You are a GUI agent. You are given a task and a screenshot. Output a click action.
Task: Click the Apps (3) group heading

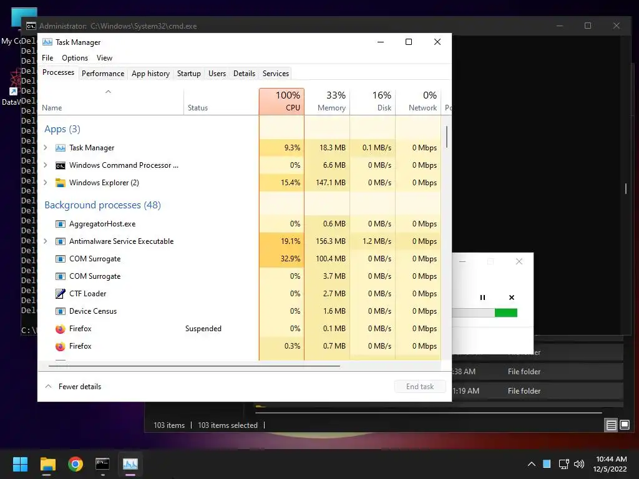62,129
